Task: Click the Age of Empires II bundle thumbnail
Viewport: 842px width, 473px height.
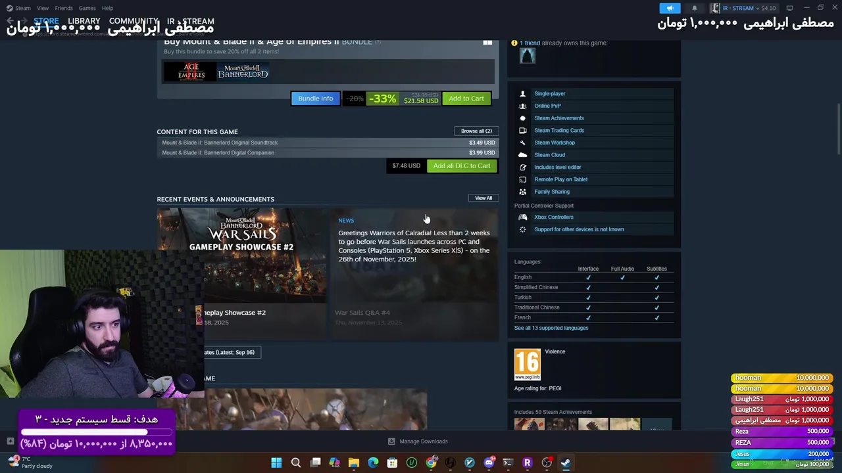Action: (x=191, y=71)
